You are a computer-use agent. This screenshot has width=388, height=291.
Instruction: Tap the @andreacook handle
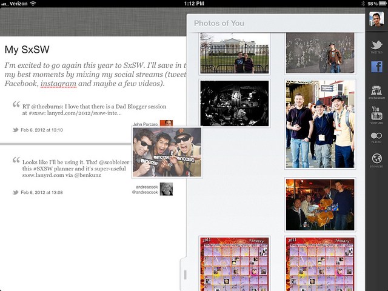click(145, 192)
